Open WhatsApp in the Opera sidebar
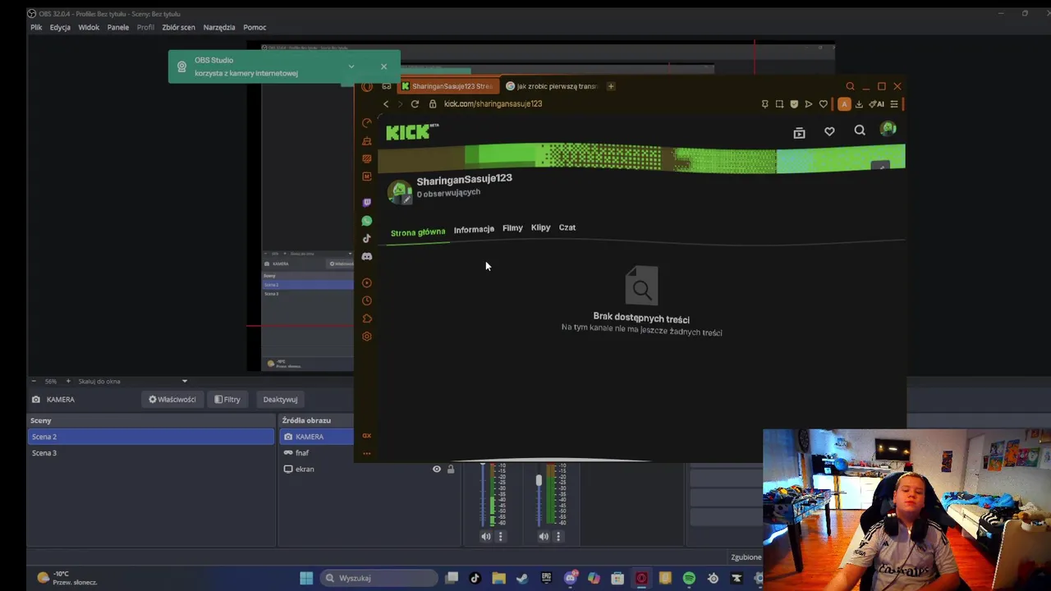The image size is (1051, 591). pos(367,221)
